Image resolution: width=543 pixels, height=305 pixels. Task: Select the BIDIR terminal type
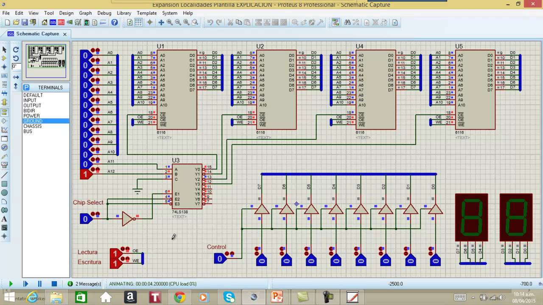[46, 111]
